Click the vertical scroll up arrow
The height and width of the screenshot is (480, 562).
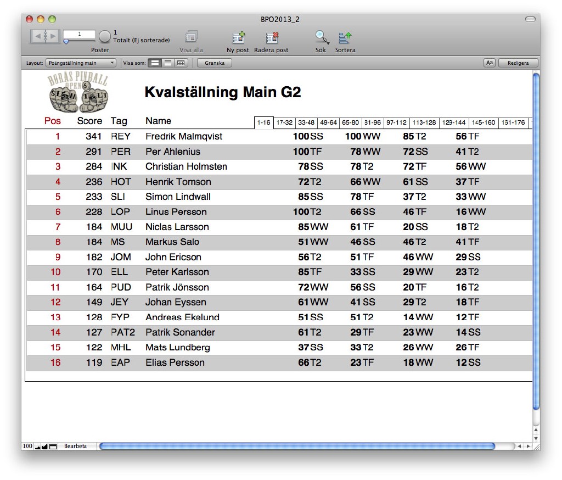pyautogui.click(x=536, y=430)
